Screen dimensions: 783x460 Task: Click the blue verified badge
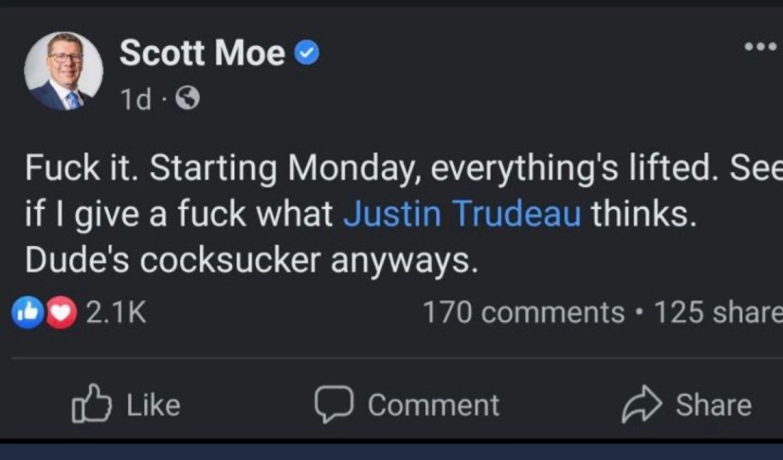click(308, 53)
